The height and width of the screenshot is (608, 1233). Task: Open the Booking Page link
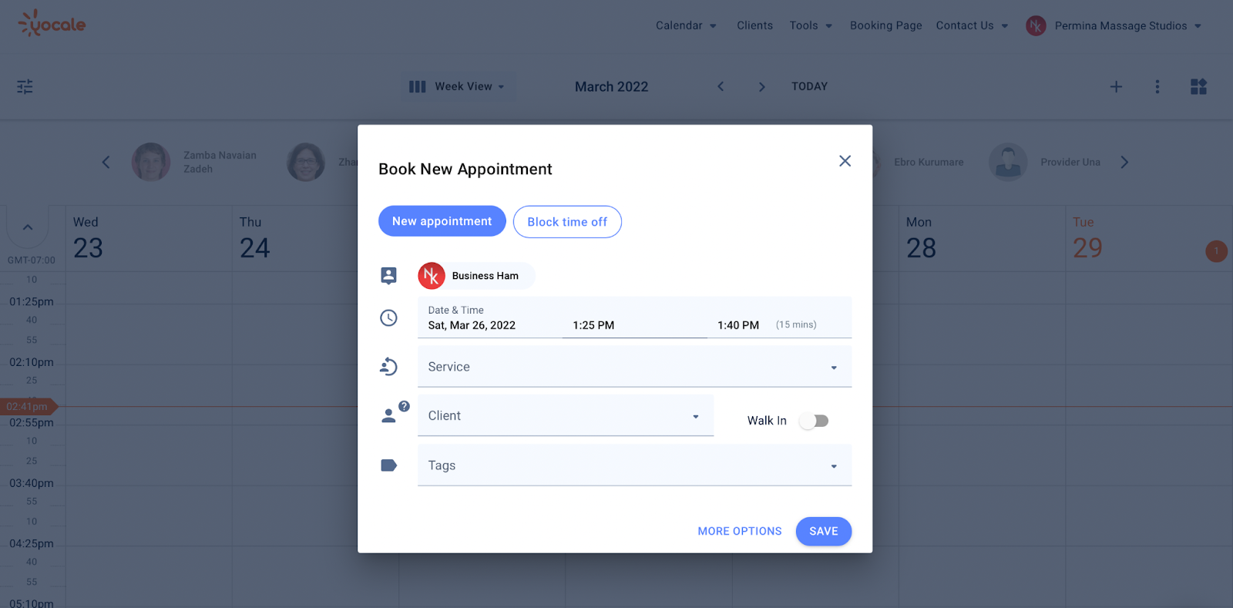(885, 25)
